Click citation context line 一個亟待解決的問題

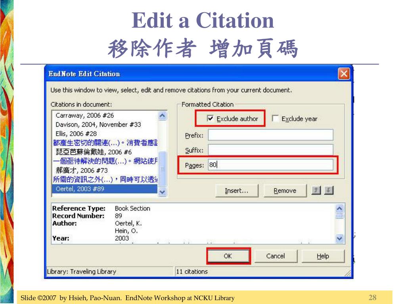(x=105, y=161)
